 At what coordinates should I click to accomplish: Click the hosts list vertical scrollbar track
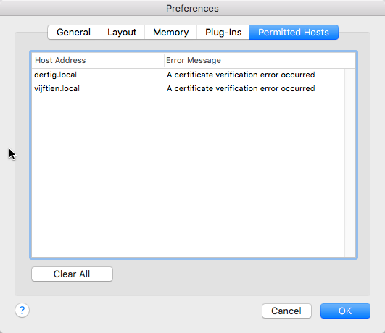point(350,163)
